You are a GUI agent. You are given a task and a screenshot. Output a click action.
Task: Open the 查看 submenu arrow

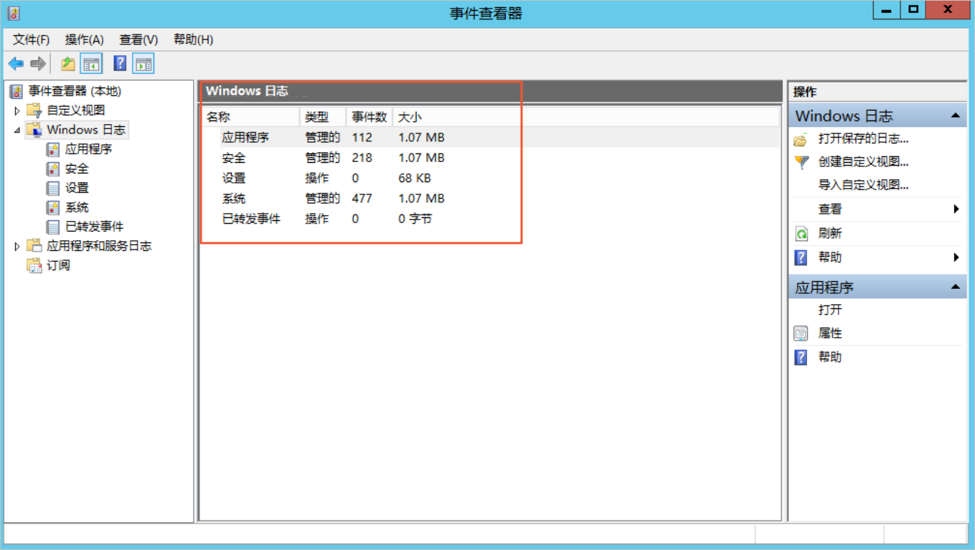(956, 209)
